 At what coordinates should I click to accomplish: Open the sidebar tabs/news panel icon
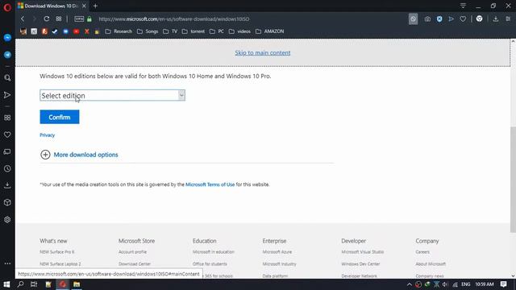coord(7,152)
